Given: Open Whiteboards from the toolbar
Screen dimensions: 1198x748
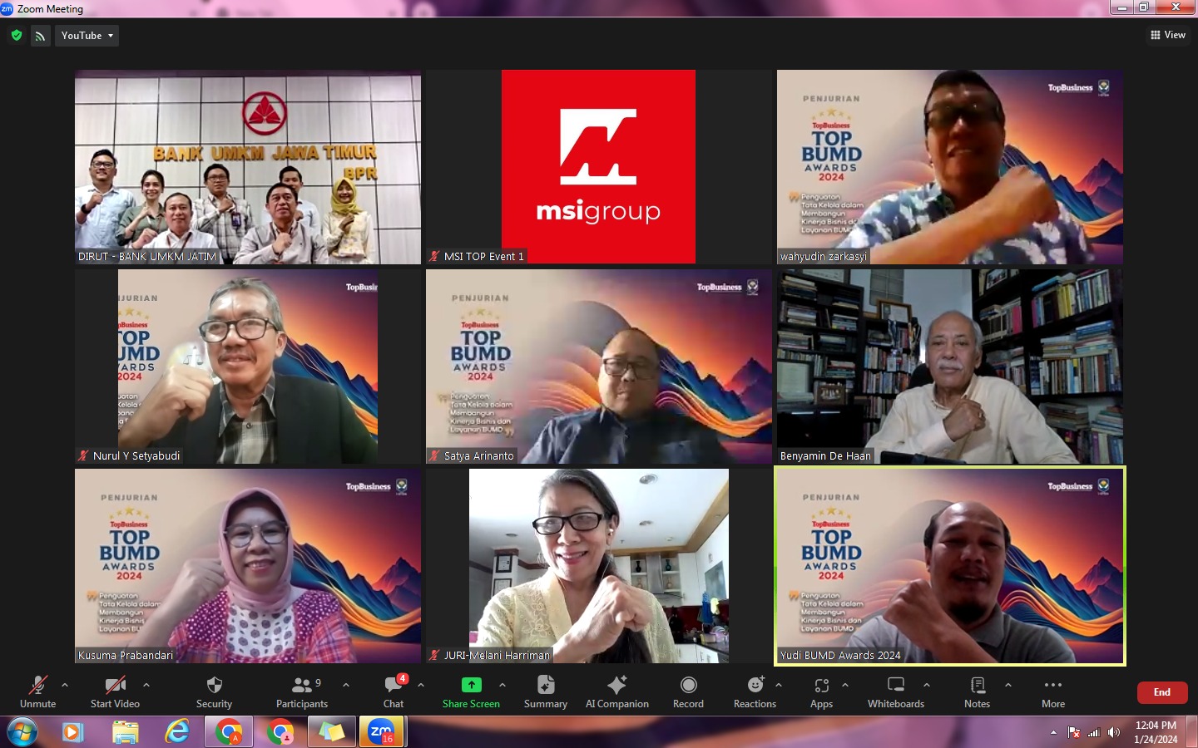Looking at the screenshot, I should click(896, 686).
